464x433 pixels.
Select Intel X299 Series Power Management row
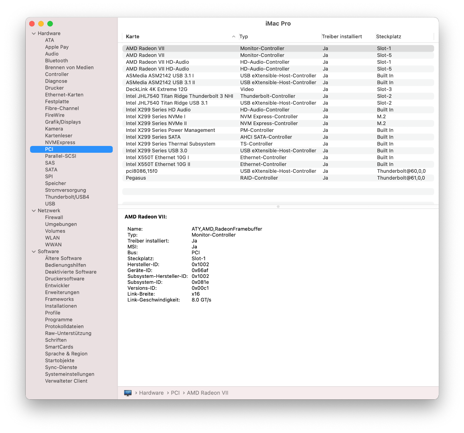[x=278, y=130]
